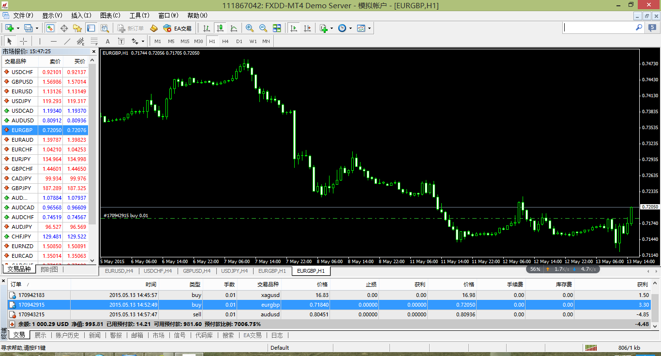
Task: Switch to the 即时图 tab
Action: click(x=49, y=269)
